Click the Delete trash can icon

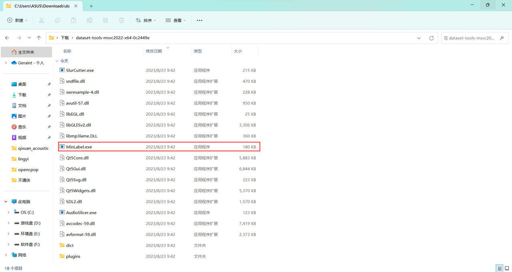tap(122, 20)
